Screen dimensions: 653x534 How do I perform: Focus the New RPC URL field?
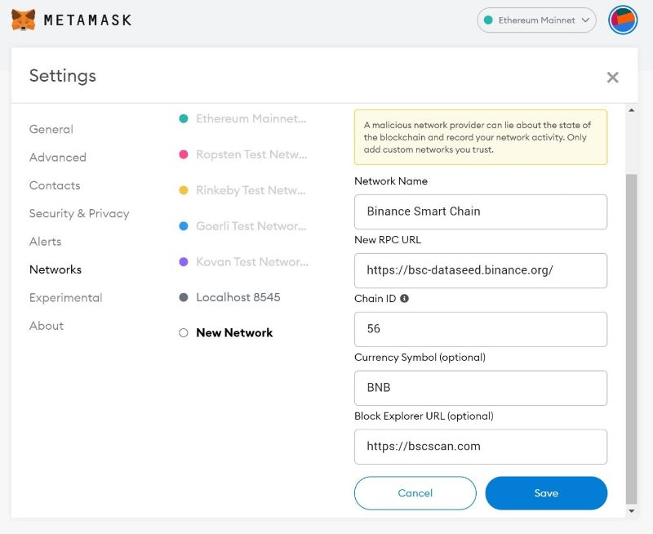click(481, 270)
